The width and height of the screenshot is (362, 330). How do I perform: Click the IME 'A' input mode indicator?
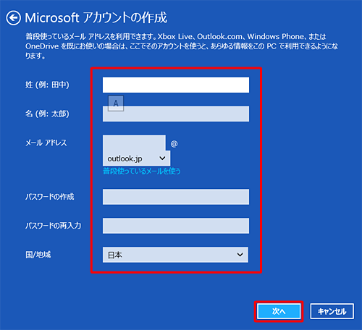pos(116,103)
